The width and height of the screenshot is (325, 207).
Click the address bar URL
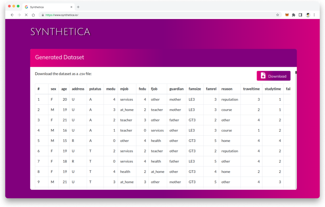[x=62, y=15]
